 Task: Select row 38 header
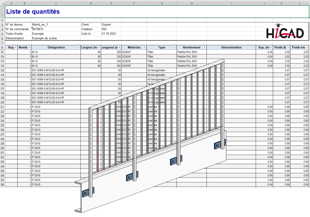[2, 185]
